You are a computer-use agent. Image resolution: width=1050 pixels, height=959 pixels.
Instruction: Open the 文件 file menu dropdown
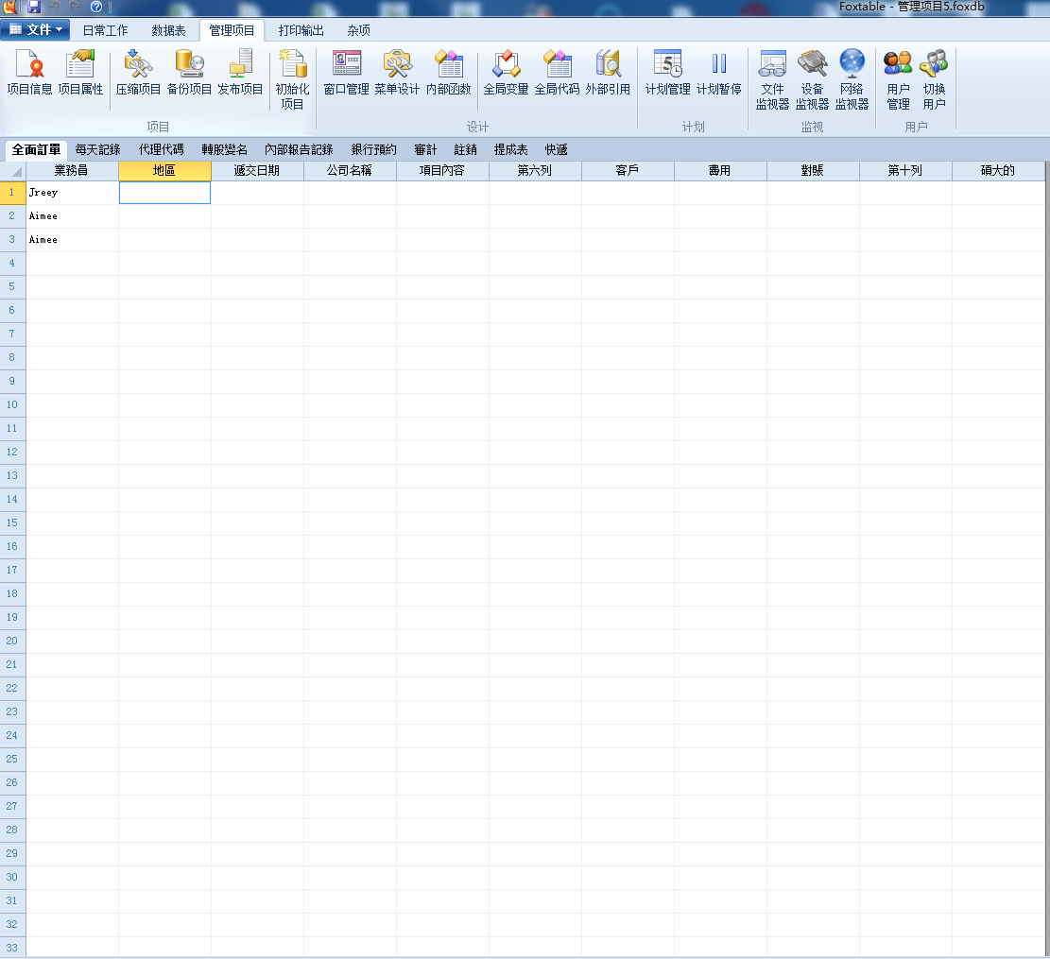(x=36, y=29)
